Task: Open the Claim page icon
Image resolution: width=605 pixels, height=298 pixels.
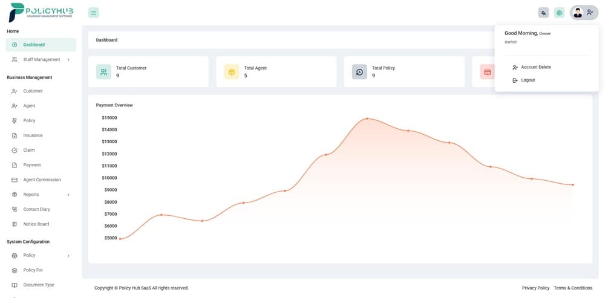Action: point(15,150)
